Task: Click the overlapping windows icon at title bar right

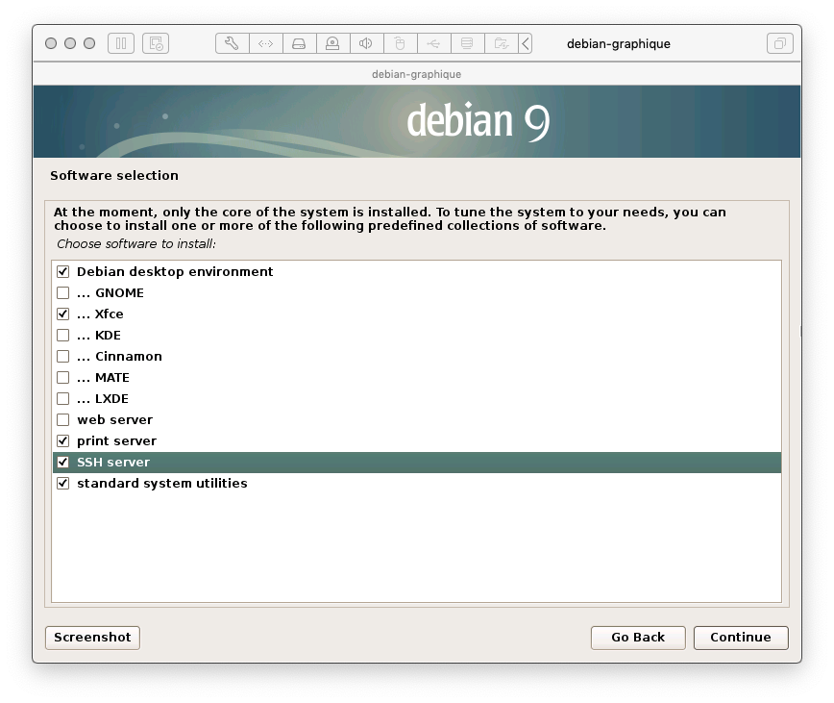Action: [780, 43]
